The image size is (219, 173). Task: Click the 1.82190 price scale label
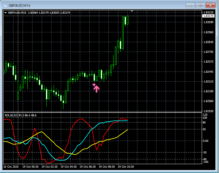click(209, 91)
